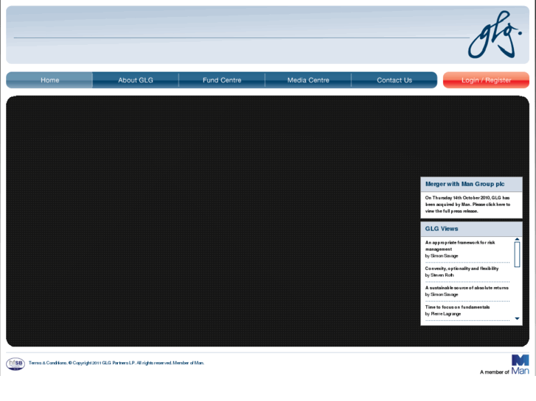This screenshot has height=401, width=536.
Task: Open the Merger with Man Group plc heading
Action: [464, 184]
